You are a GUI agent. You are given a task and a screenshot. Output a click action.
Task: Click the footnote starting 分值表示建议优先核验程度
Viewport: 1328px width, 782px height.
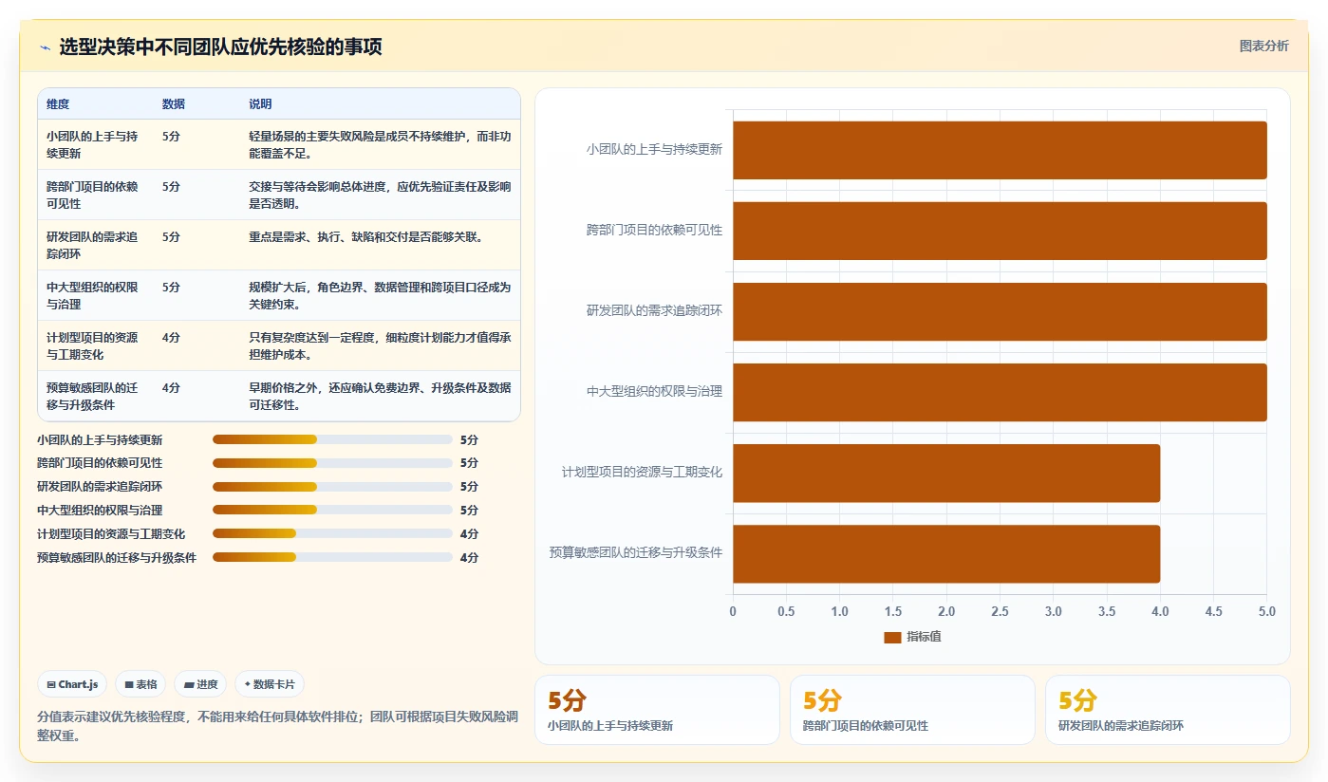277,726
